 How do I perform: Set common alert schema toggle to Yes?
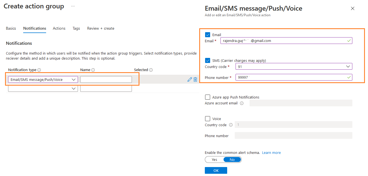pyautogui.click(x=214, y=159)
